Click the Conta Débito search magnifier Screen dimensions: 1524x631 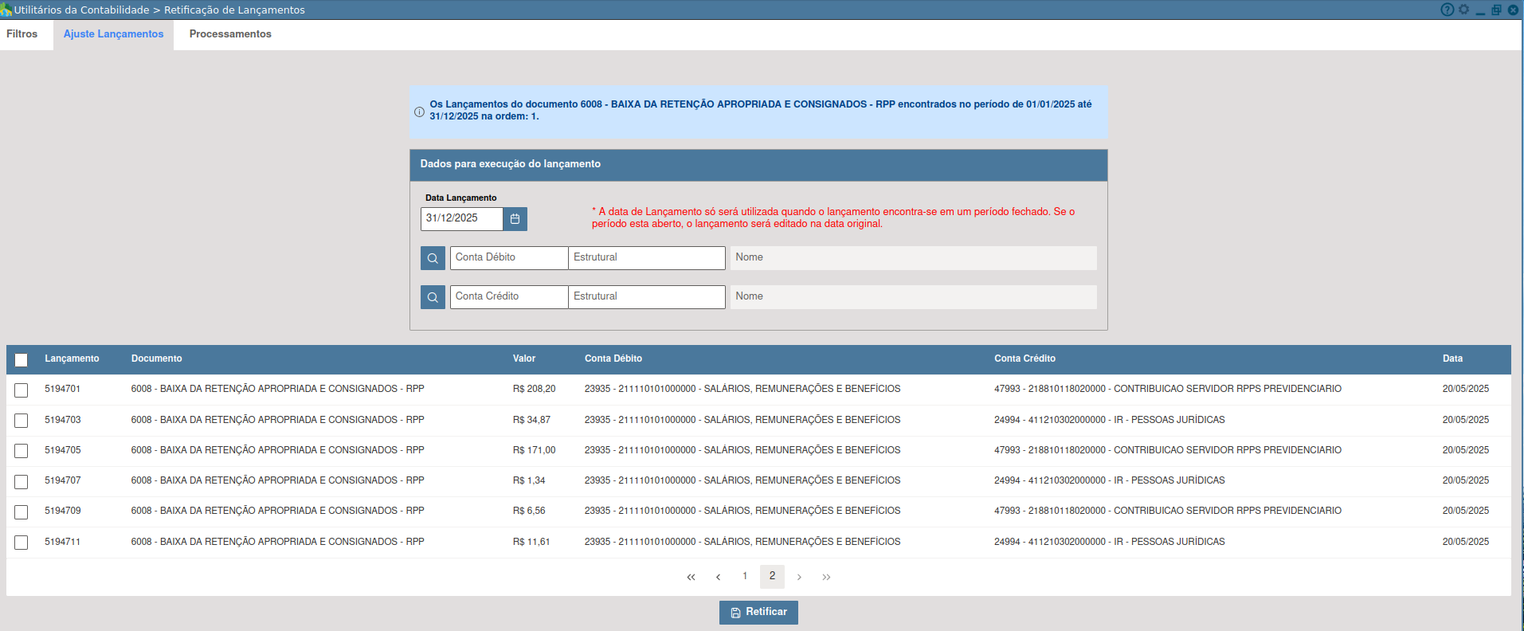pos(433,258)
